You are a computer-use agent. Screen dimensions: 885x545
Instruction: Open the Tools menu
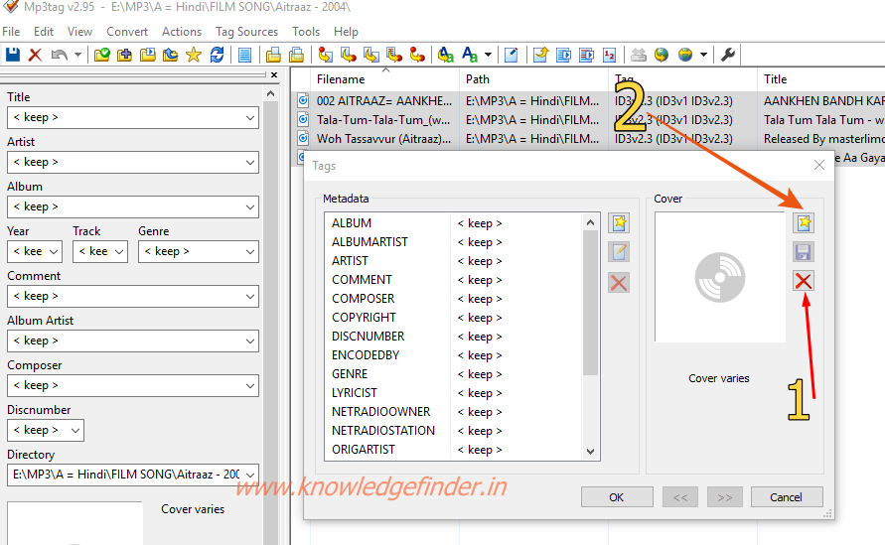(x=306, y=32)
